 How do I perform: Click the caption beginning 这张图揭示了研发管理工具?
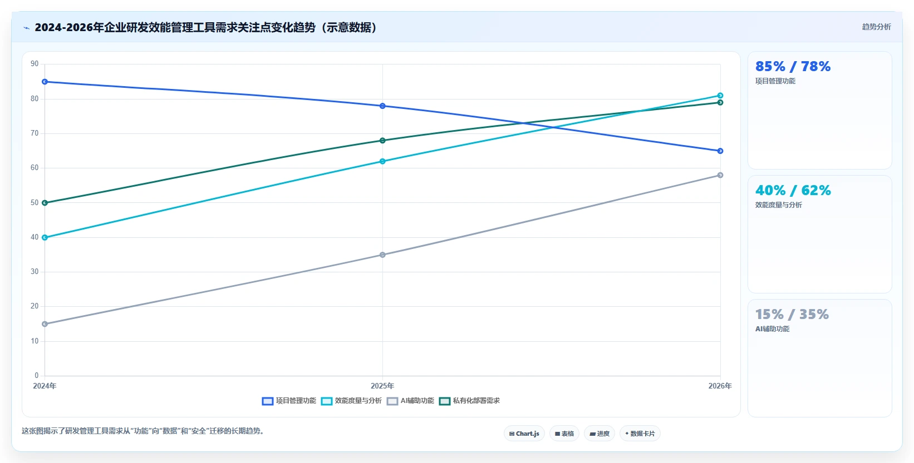tap(142, 431)
